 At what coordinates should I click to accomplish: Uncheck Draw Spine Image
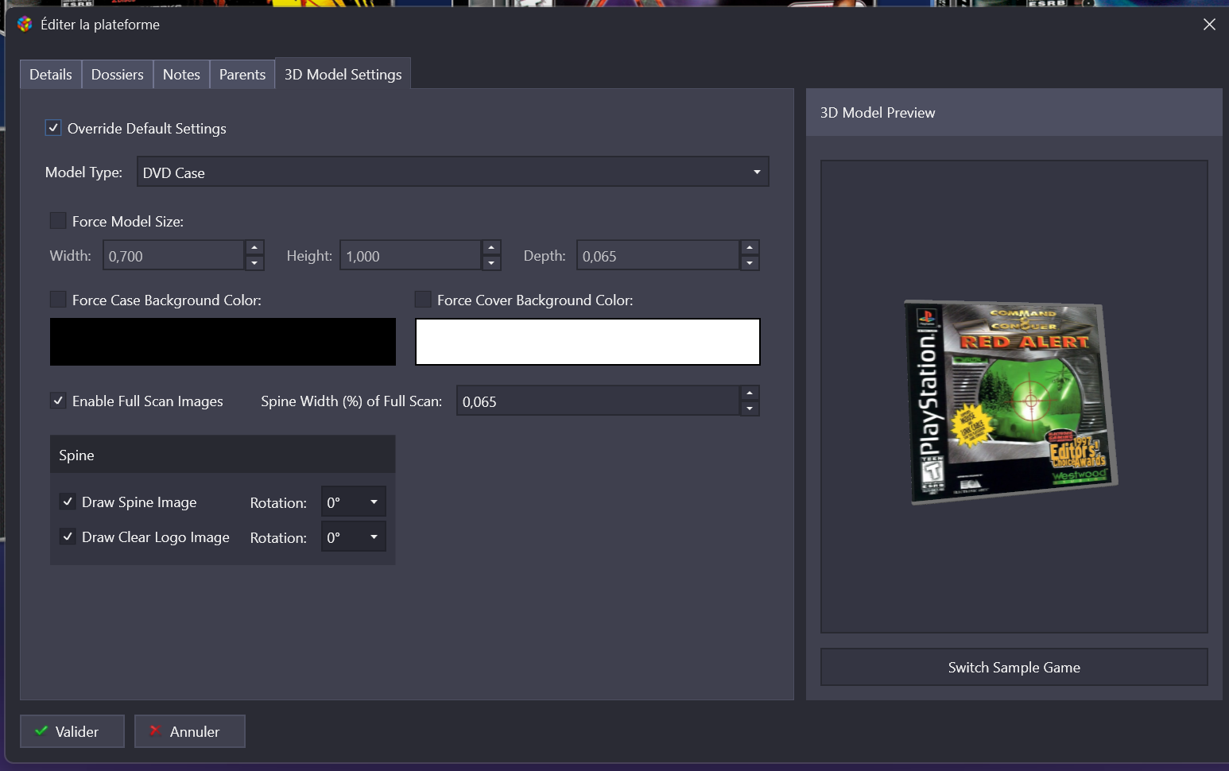pyautogui.click(x=68, y=502)
